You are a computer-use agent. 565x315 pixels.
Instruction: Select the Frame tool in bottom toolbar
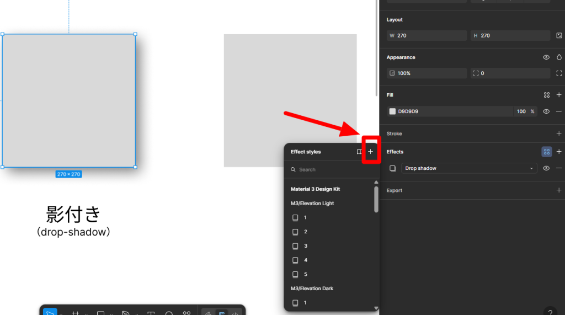tap(75, 313)
